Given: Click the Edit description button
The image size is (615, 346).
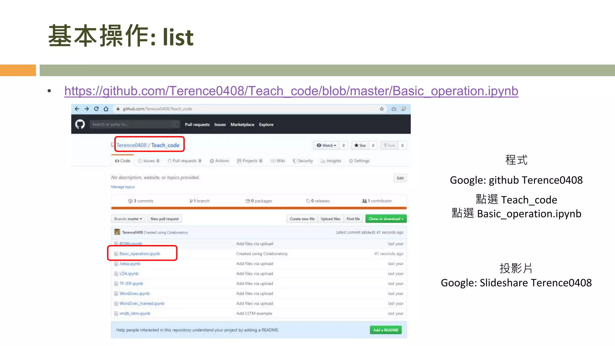Looking at the screenshot, I should click(400, 178).
